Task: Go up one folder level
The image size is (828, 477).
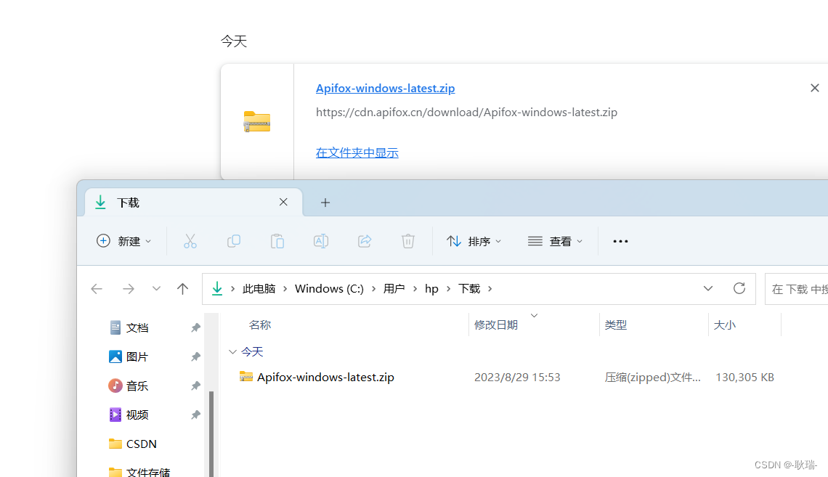Action: point(182,288)
